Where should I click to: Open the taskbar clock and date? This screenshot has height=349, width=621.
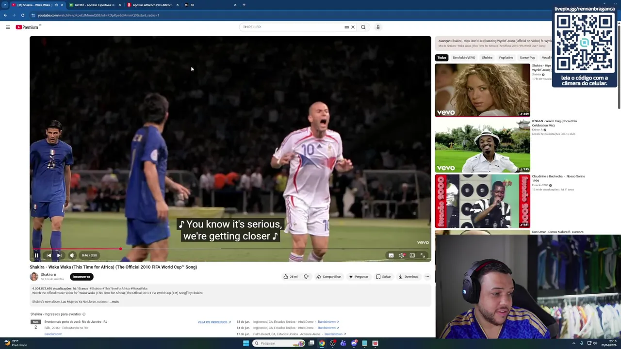pos(608,343)
